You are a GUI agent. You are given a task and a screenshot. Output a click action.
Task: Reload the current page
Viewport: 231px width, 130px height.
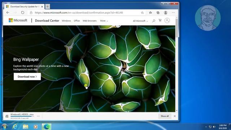(x=22, y=13)
